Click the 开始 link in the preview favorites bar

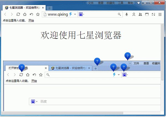[x=34, y=81]
